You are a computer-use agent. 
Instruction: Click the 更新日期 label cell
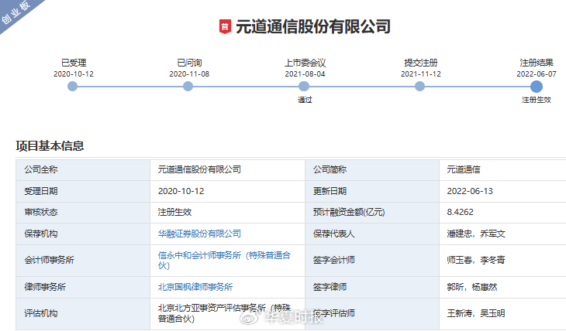[372, 191]
